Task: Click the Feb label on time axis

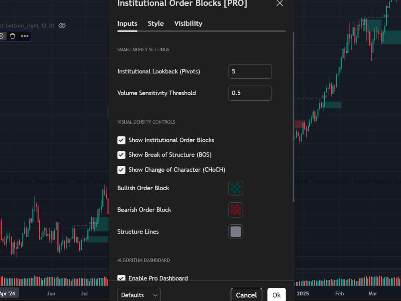Action: click(x=339, y=294)
